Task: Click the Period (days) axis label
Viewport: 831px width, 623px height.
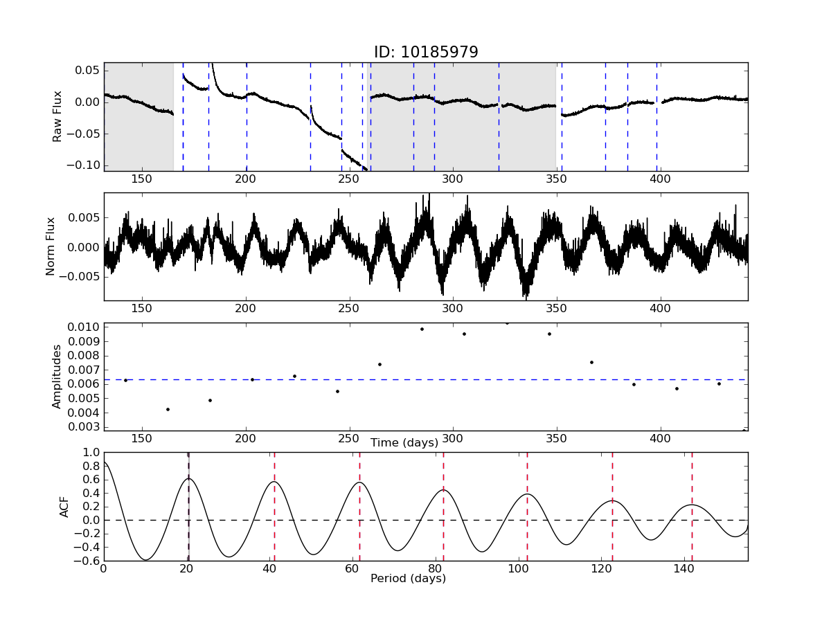Action: [x=408, y=578]
